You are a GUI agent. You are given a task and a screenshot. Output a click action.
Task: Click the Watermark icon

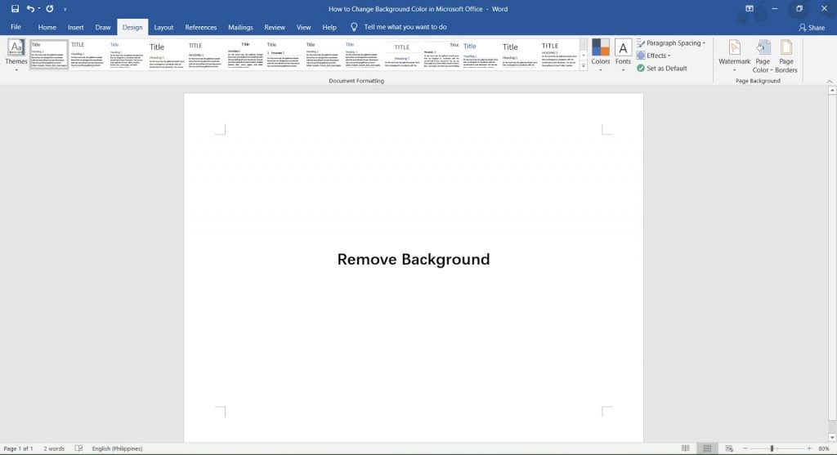tap(735, 48)
